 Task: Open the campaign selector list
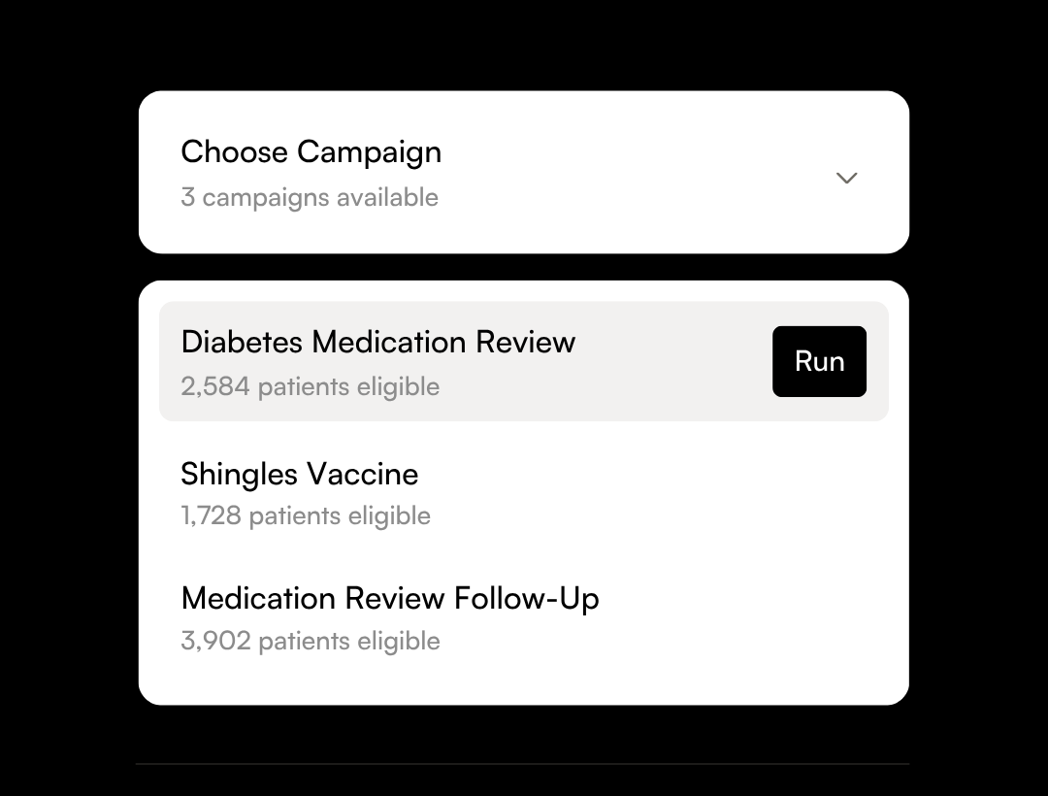524,172
